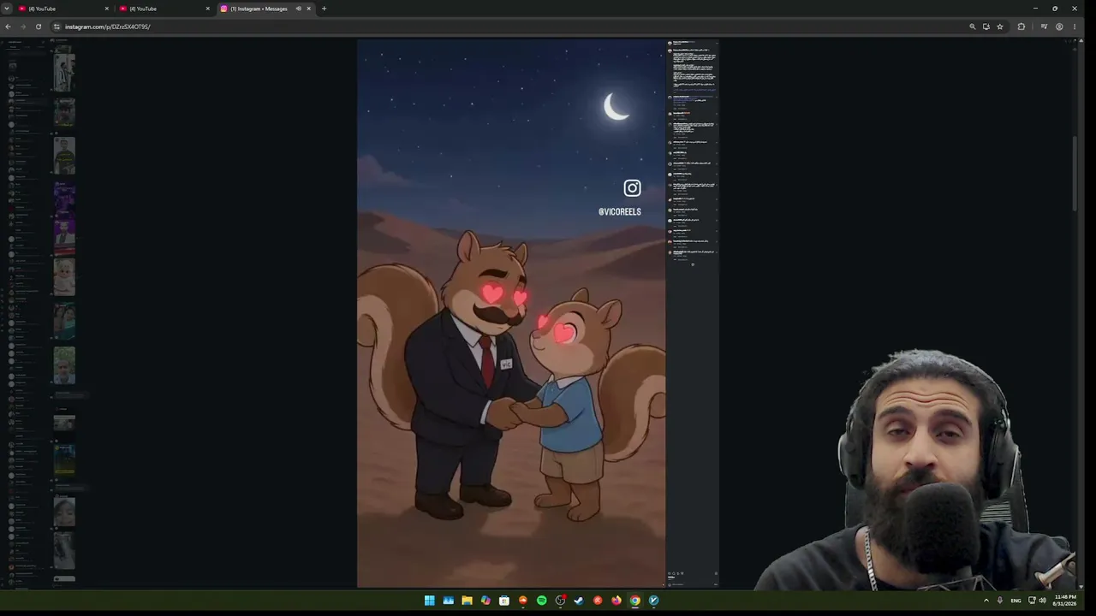Mute audio on the Instagram tab
The image size is (1096, 616).
click(x=298, y=9)
